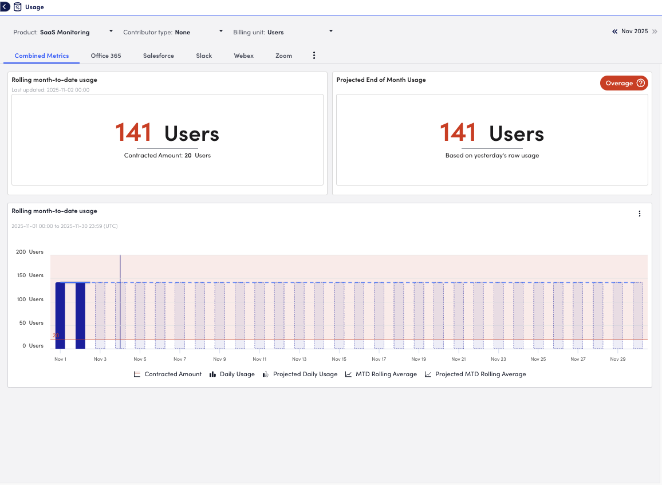Switch to the Office 365 tab

[x=106, y=56]
